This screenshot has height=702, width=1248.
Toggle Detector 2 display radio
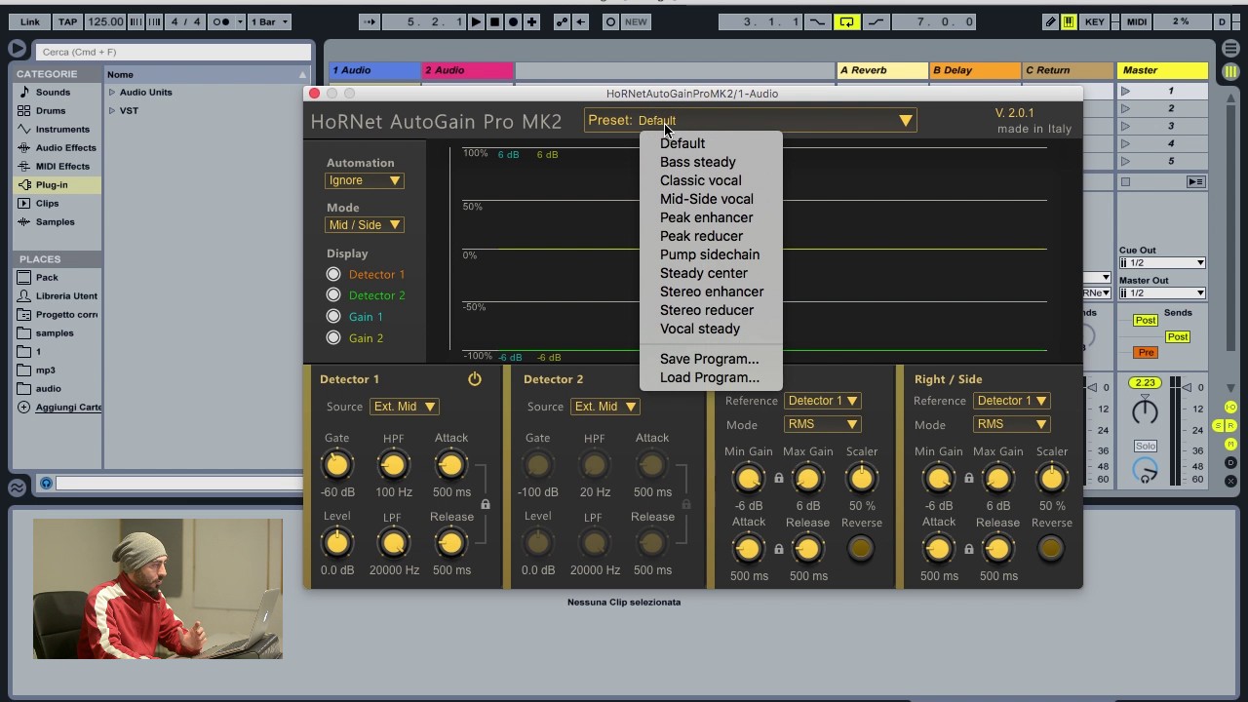[333, 294]
